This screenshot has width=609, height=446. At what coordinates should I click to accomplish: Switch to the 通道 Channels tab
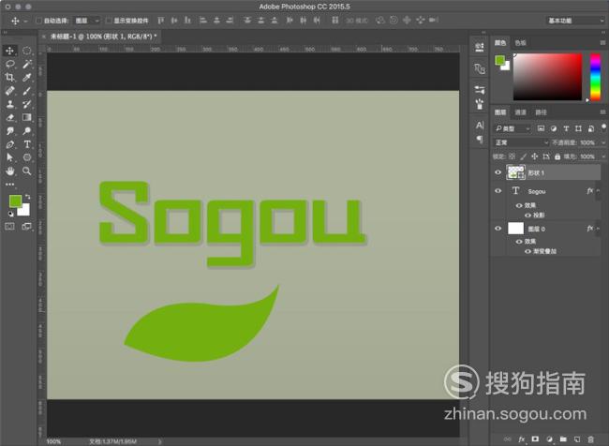520,112
